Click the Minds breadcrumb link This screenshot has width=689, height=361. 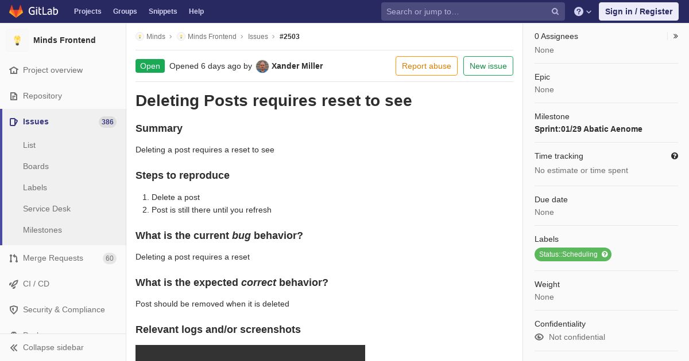156,37
